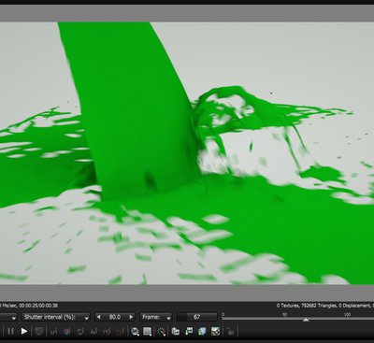
Task: Expand the leftmost partially visible dropdown arrow
Action: pyautogui.click(x=14, y=318)
